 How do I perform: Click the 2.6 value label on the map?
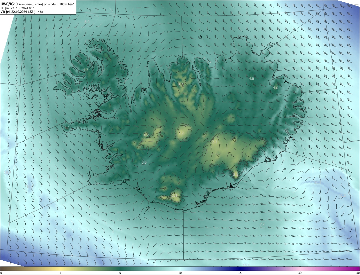(x=146, y=134)
